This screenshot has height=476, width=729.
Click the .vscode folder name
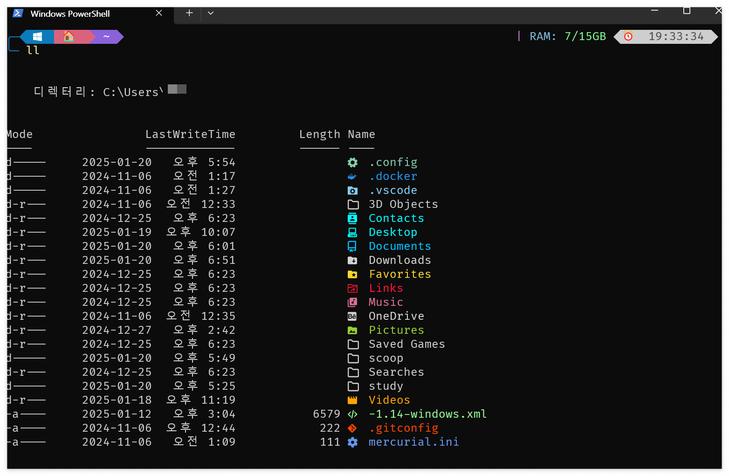393,190
